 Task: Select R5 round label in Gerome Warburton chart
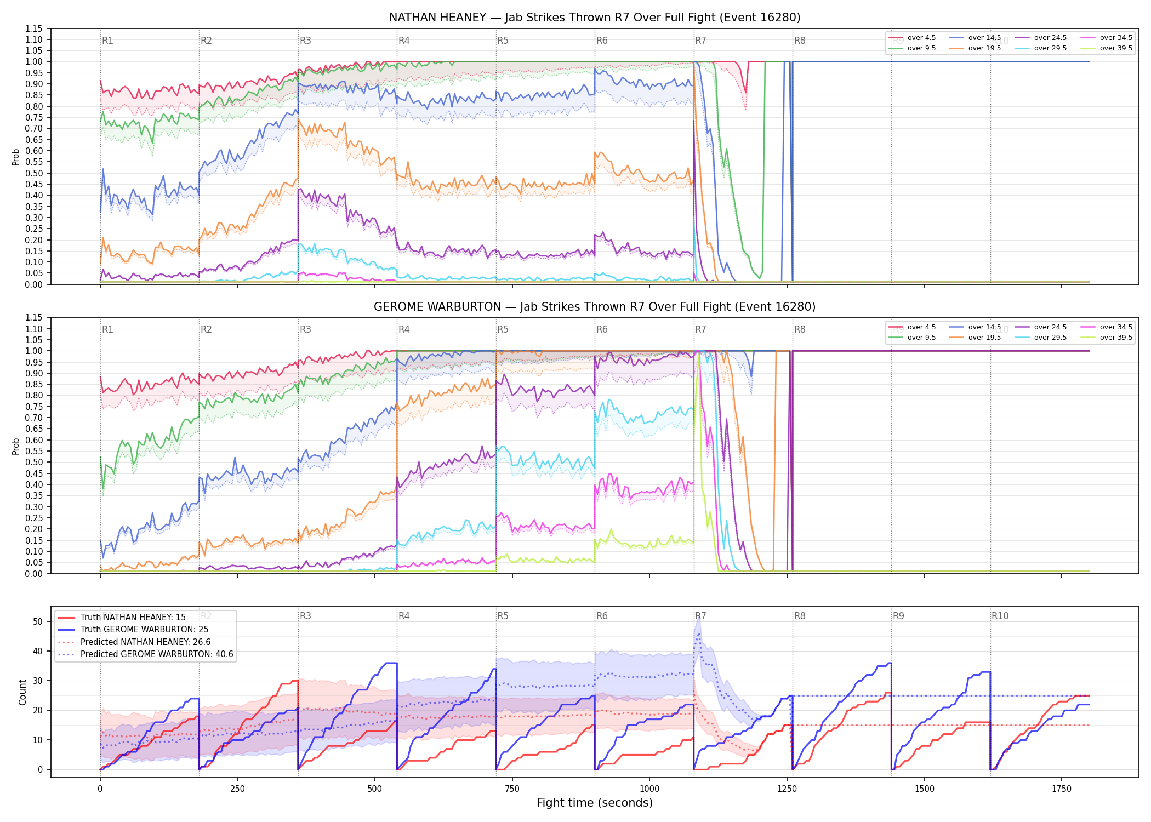coord(503,329)
